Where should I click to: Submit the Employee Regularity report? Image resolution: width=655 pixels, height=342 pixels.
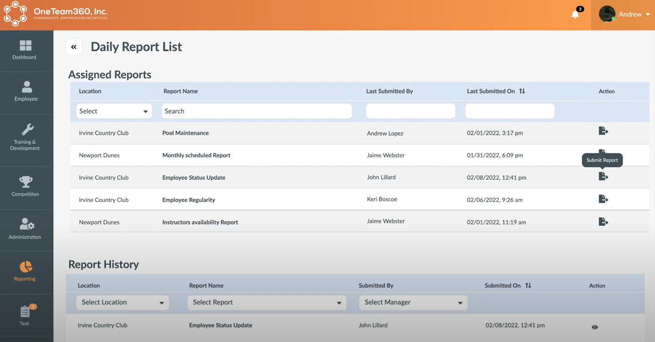point(603,198)
